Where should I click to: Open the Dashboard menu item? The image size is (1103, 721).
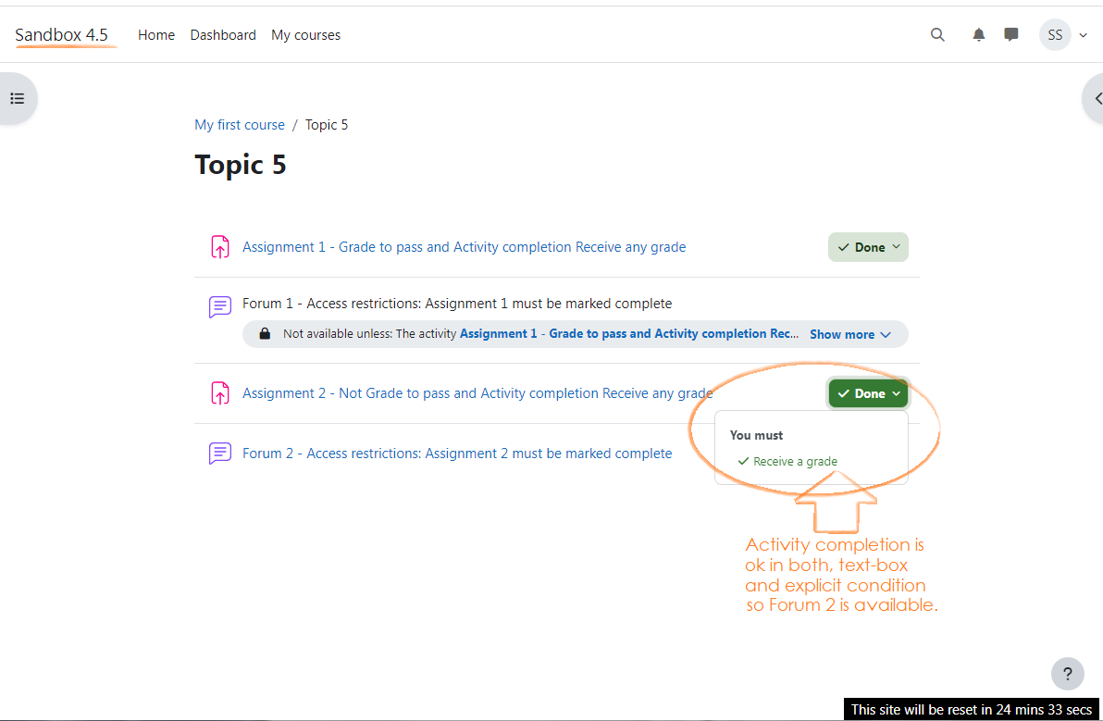(223, 35)
